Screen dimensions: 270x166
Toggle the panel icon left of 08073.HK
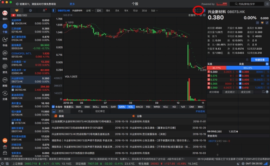[x=54, y=11]
